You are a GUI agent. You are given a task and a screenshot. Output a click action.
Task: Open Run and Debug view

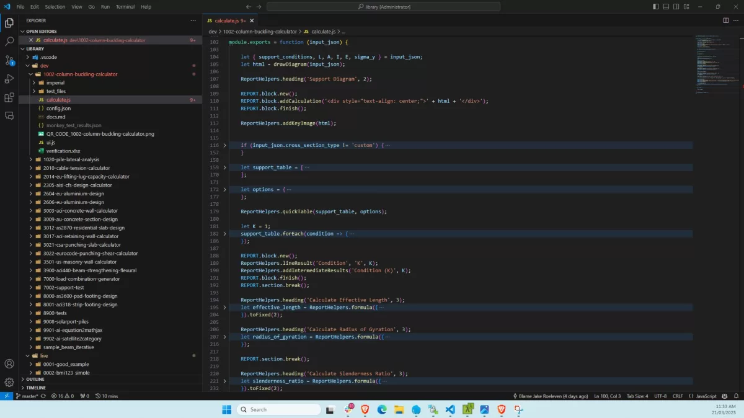pyautogui.click(x=9, y=79)
